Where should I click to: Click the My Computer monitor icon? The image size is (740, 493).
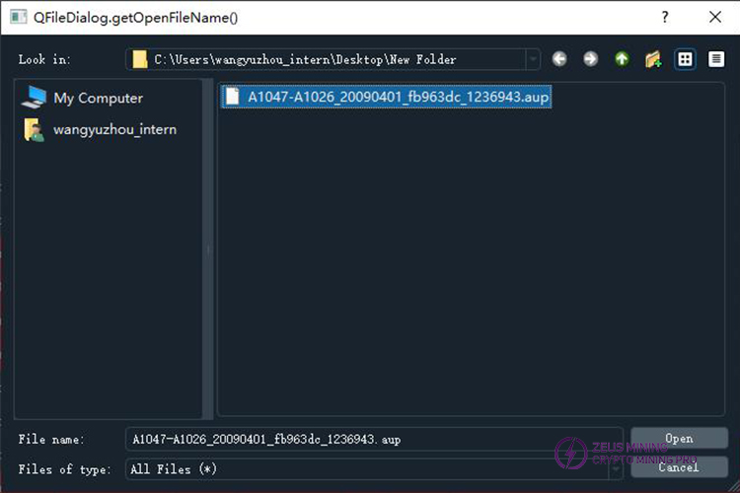point(36,98)
